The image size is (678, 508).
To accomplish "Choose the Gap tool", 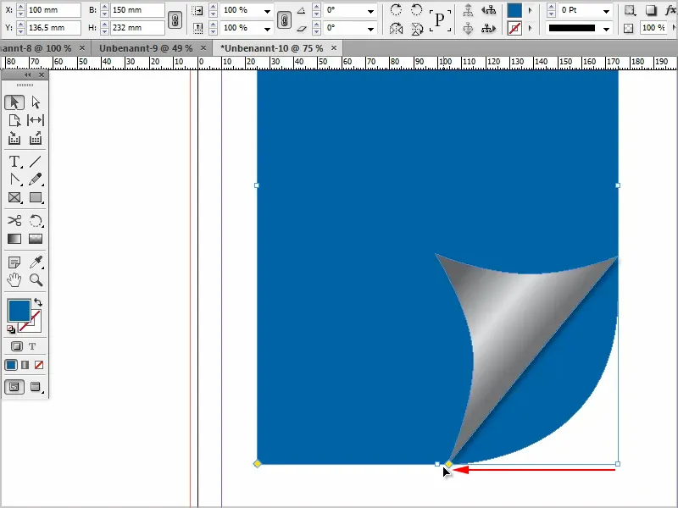I will (36, 120).
